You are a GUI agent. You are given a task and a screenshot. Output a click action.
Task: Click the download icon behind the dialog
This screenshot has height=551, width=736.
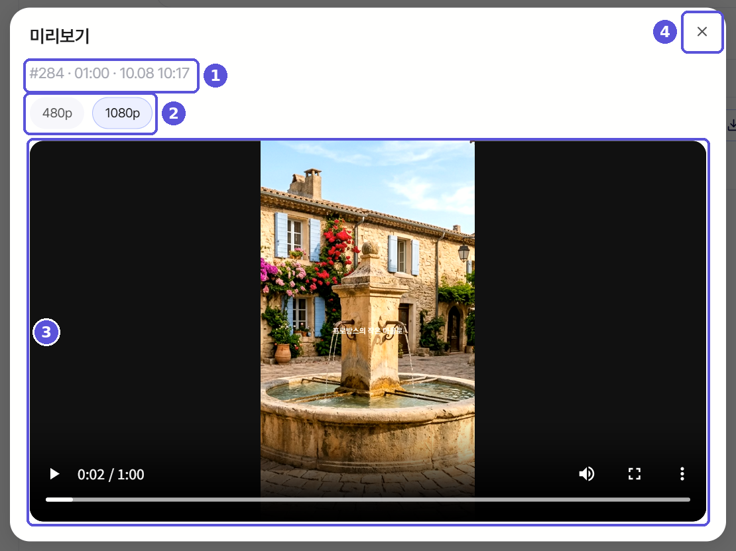click(732, 125)
